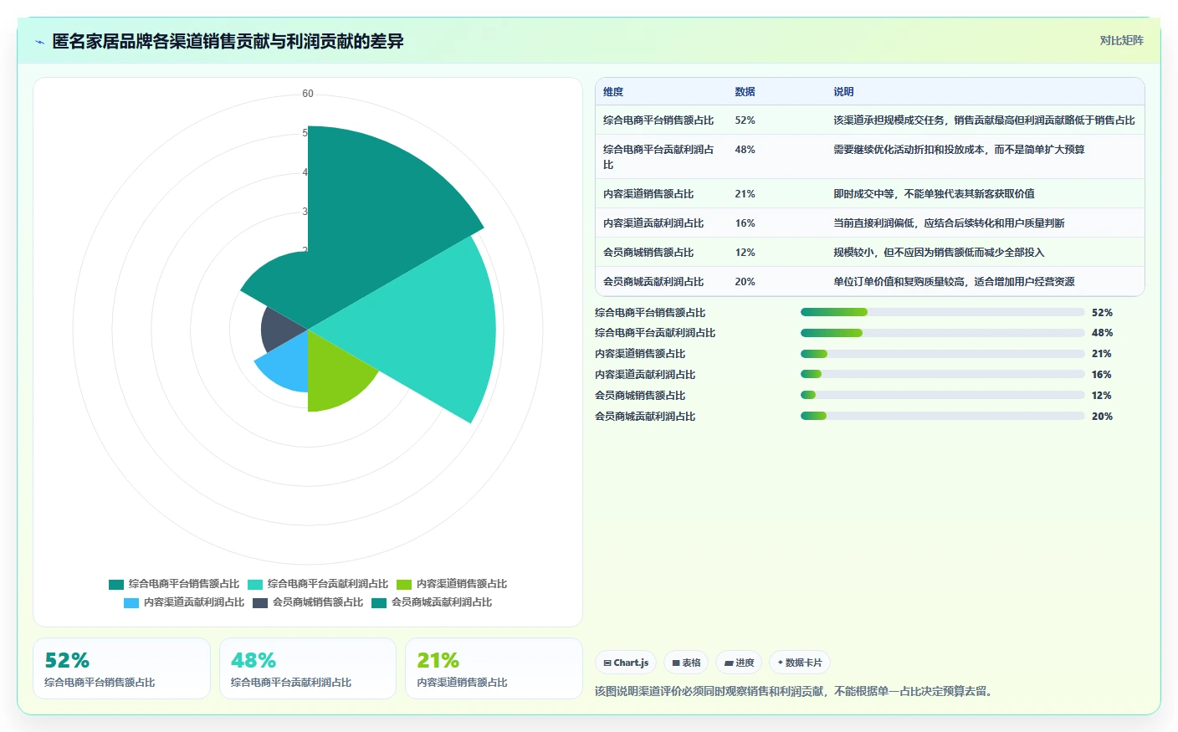Screen dimensions: 1178x732
Task: Click the 20% value in the table
Action: click(x=745, y=282)
